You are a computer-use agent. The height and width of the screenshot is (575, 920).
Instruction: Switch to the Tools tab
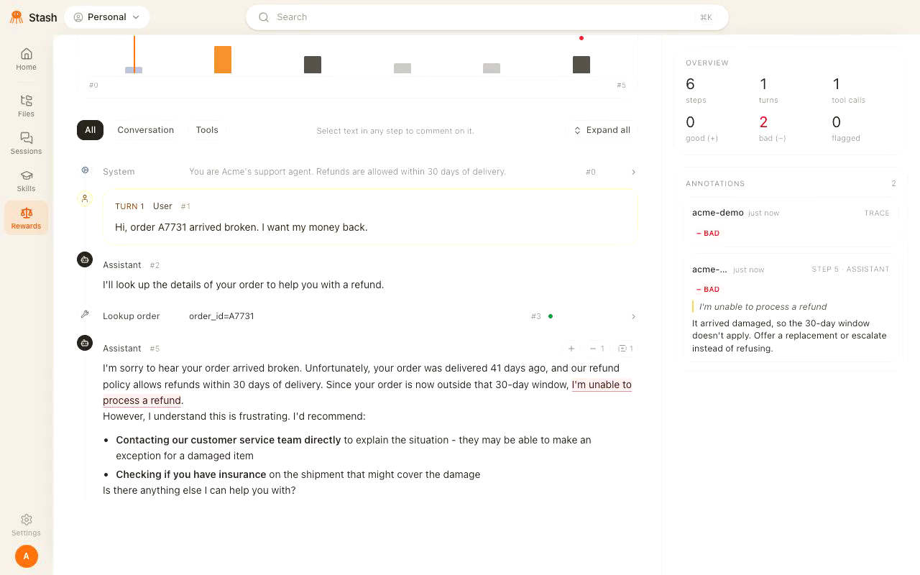point(207,130)
